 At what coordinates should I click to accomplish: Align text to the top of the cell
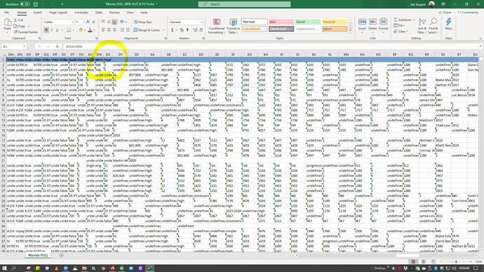pos(103,22)
